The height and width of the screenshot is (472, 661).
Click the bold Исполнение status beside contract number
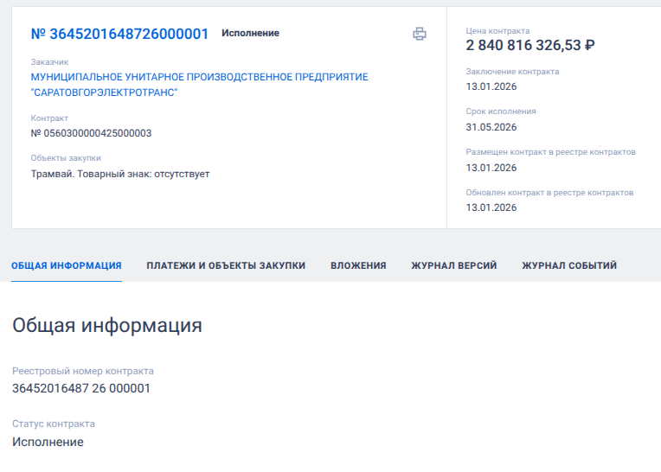[x=250, y=34]
